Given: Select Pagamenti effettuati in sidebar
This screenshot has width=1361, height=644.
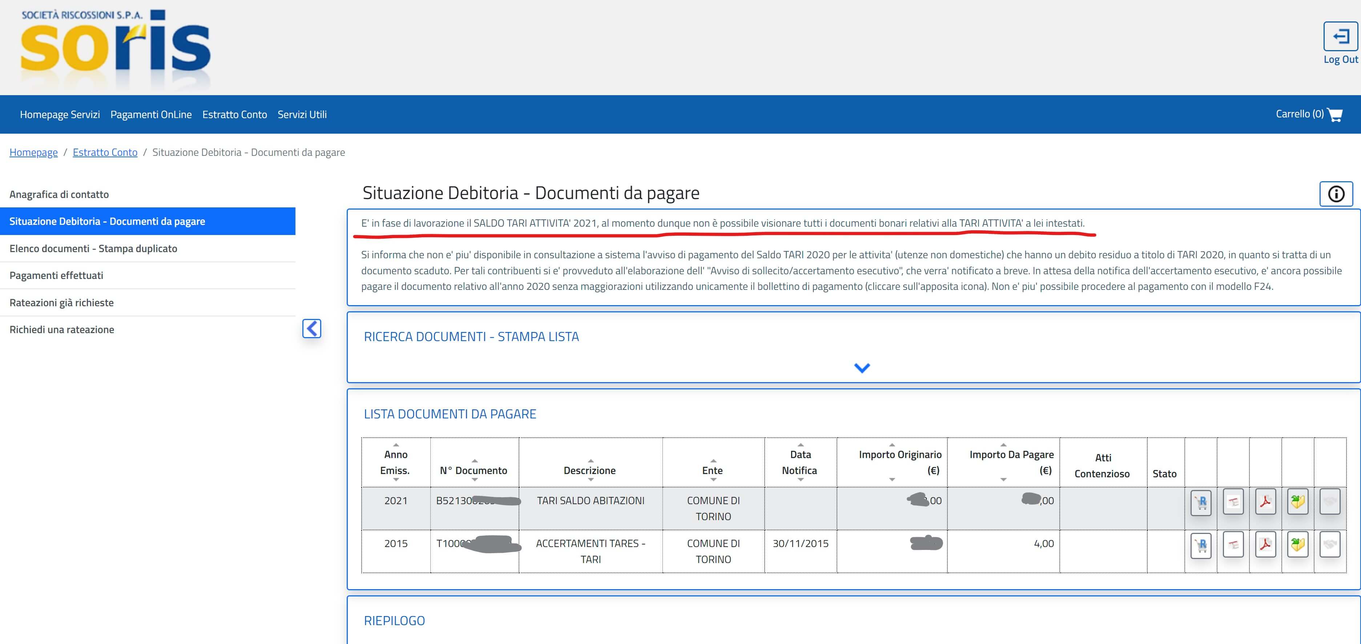Looking at the screenshot, I should [57, 276].
